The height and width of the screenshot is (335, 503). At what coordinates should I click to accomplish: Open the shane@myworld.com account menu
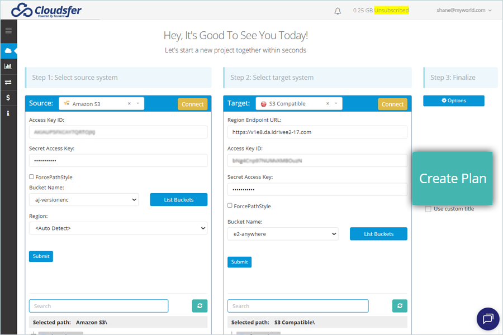tap(464, 10)
